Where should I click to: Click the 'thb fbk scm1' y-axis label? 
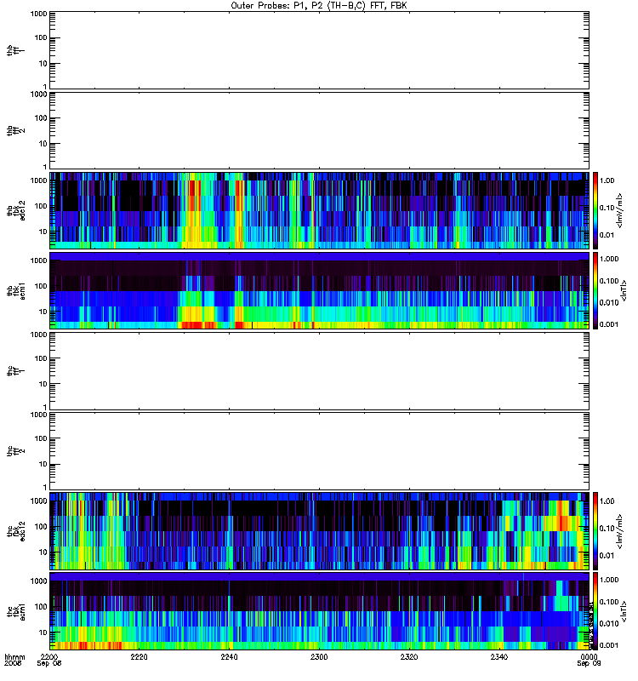(15, 290)
